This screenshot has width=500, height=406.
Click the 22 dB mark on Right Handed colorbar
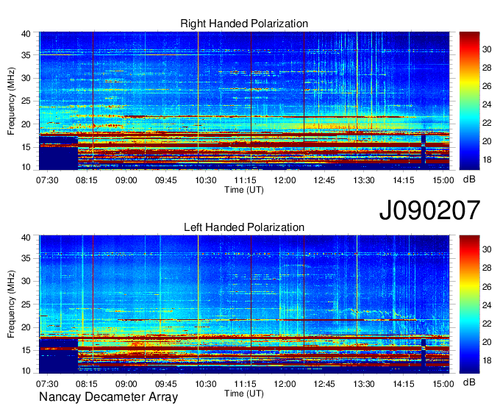(x=487, y=123)
